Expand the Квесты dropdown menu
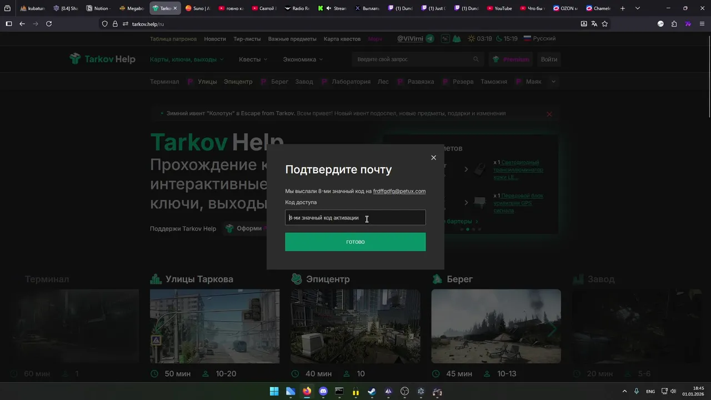 [x=253, y=59]
